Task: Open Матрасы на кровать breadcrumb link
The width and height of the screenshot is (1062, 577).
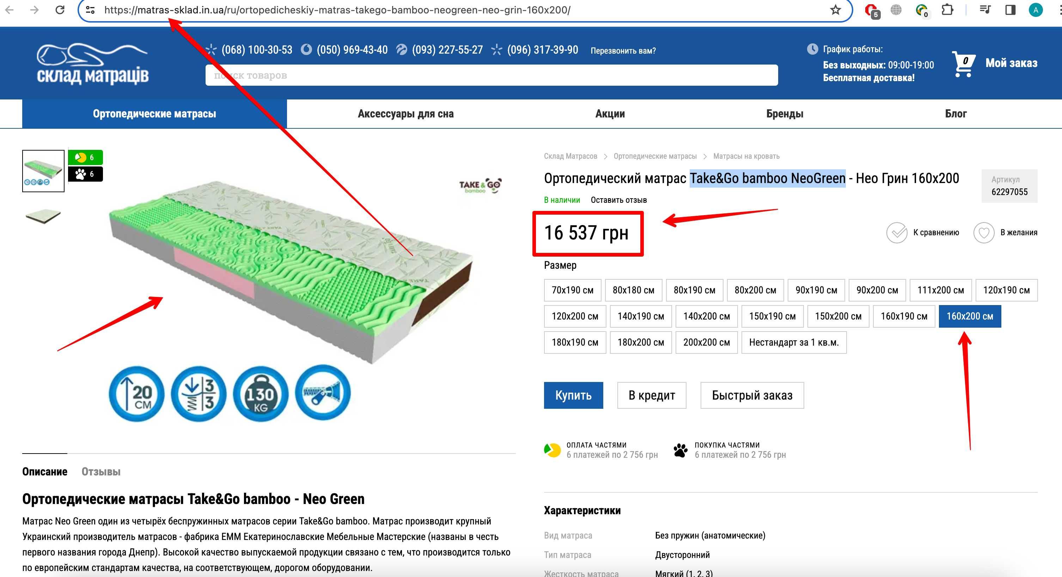Action: (746, 156)
